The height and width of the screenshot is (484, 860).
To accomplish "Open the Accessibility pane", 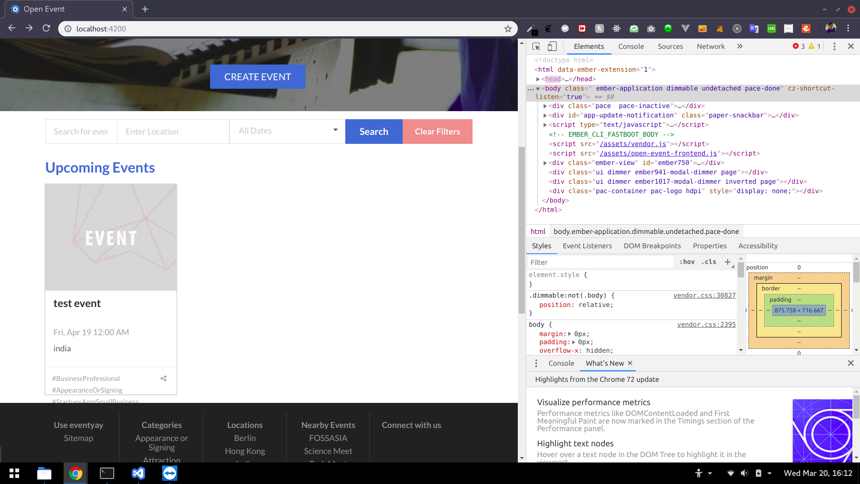I will pos(758,246).
